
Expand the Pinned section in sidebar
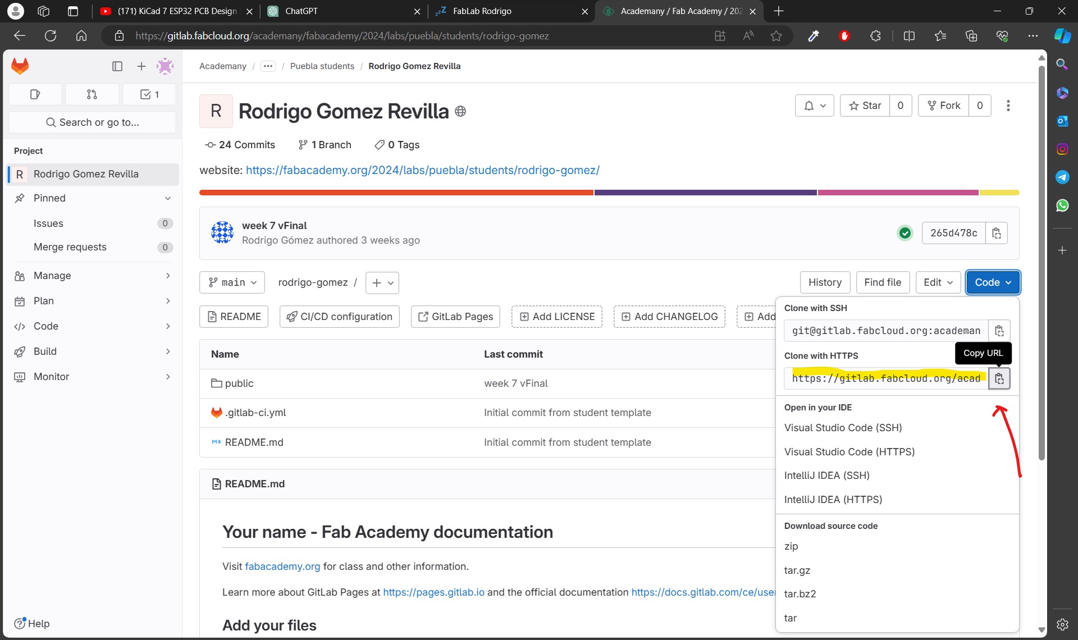pyautogui.click(x=93, y=198)
